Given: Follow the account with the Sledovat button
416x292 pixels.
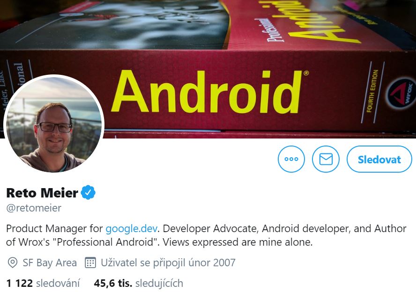Looking at the screenshot, I should (x=379, y=159).
